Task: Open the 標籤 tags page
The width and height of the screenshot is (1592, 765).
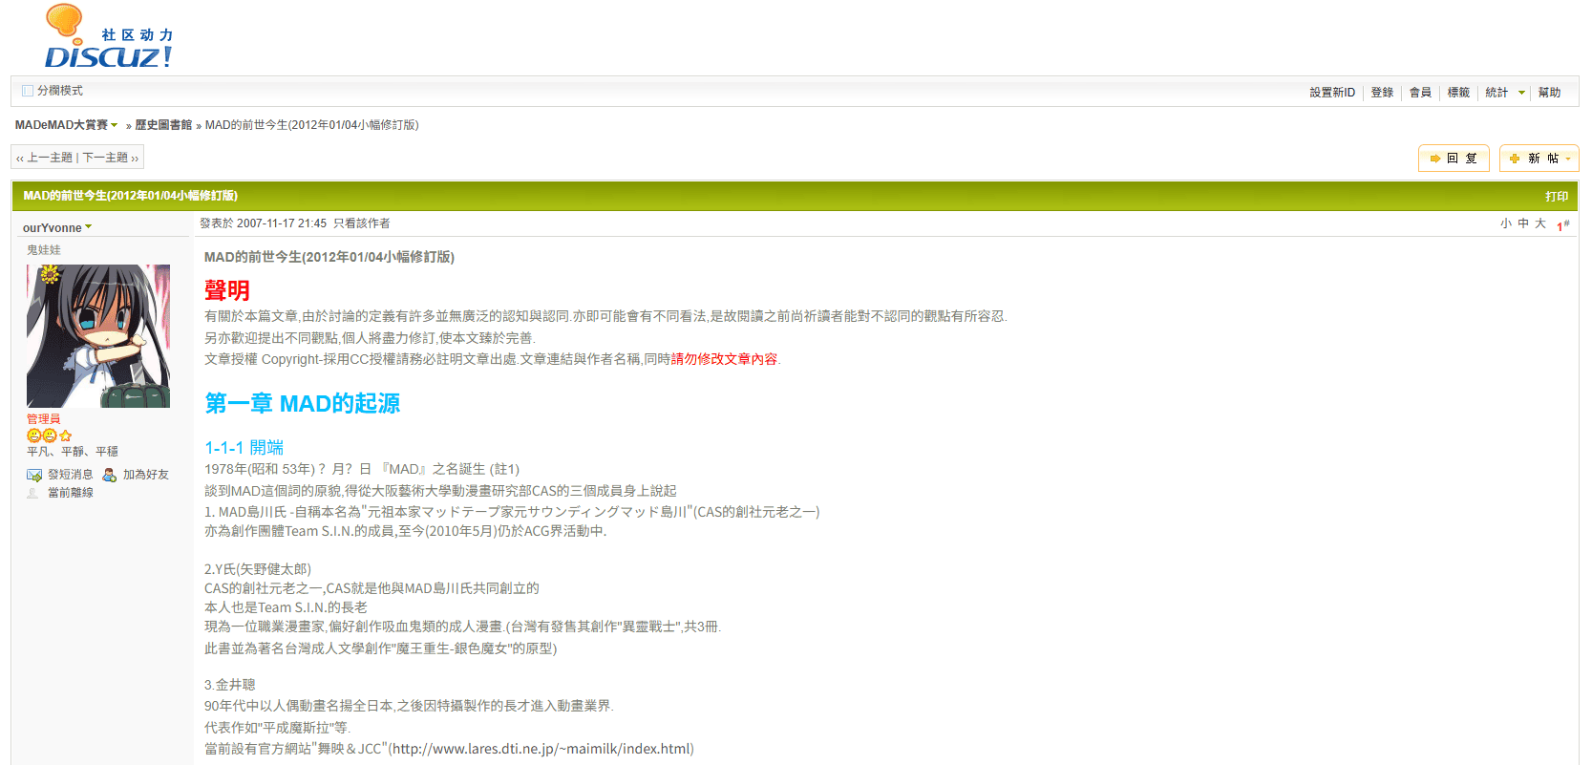Action: (x=1458, y=93)
